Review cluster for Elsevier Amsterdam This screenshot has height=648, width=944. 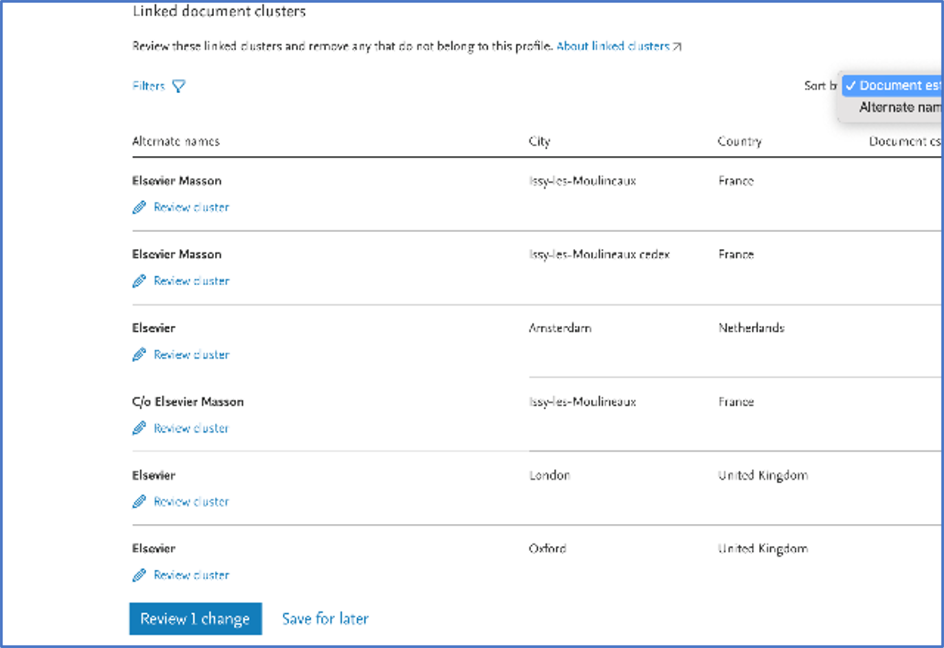(192, 355)
